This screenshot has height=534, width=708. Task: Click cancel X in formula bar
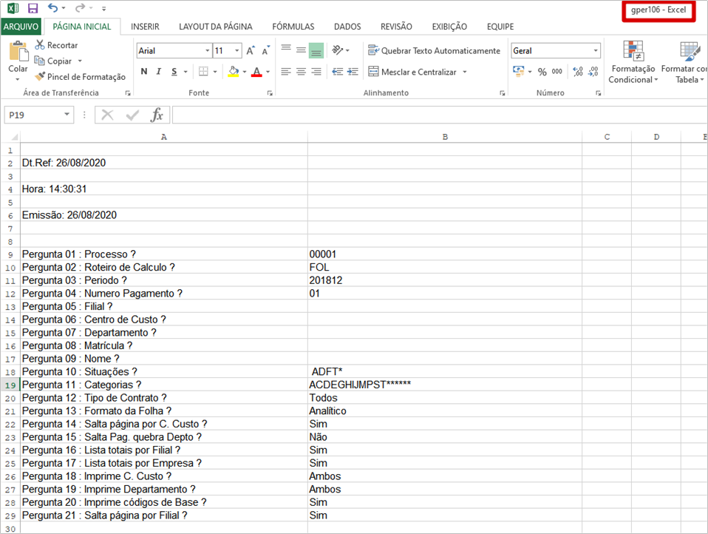pos(107,115)
